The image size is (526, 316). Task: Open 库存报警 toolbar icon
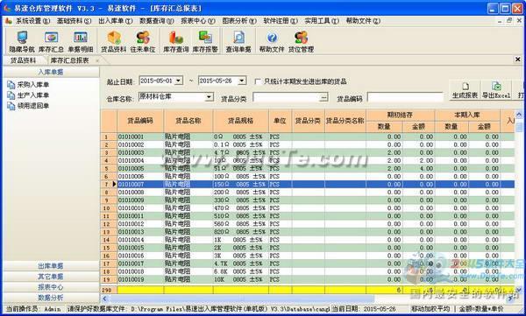[x=205, y=41]
